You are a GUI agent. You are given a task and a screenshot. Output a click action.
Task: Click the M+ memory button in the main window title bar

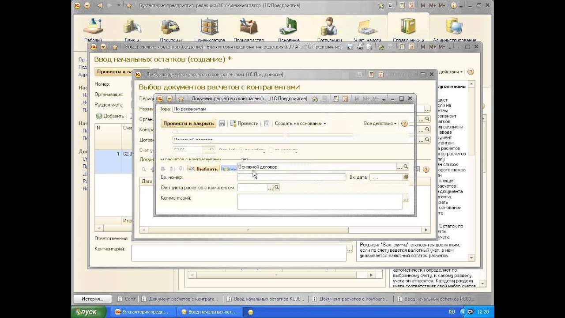pos(432,6)
